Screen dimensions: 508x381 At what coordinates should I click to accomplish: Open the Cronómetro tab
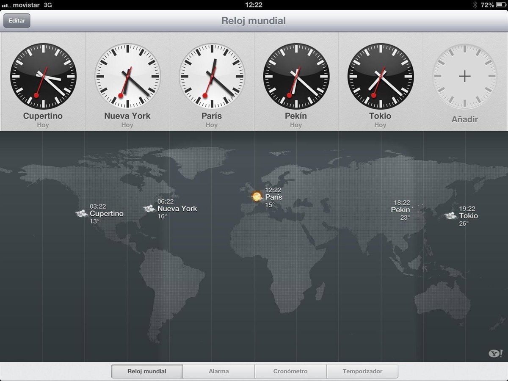point(290,371)
